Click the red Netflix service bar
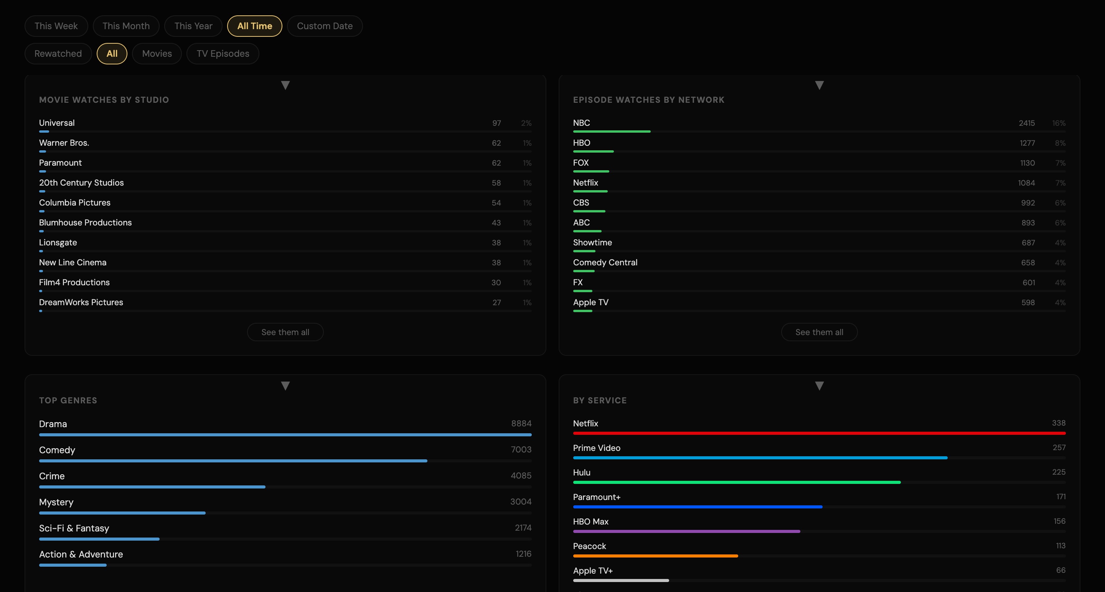Image resolution: width=1105 pixels, height=592 pixels. tap(819, 433)
